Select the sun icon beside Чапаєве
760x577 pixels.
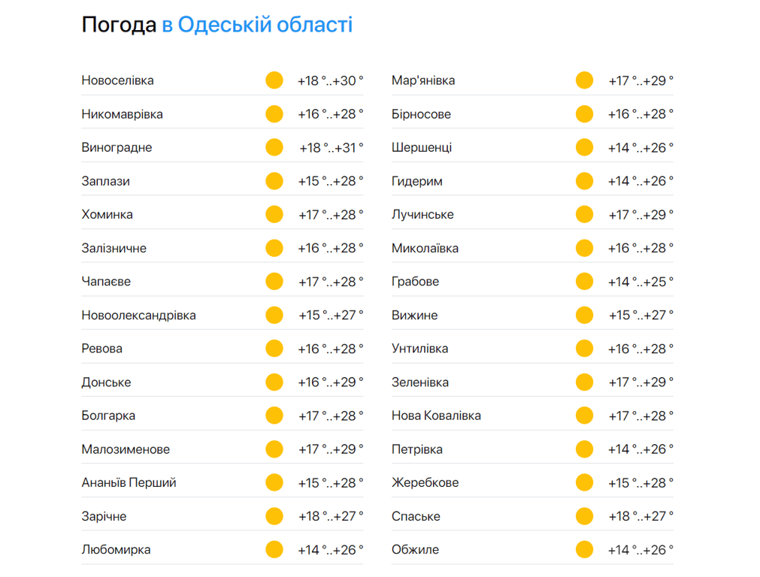point(274,281)
